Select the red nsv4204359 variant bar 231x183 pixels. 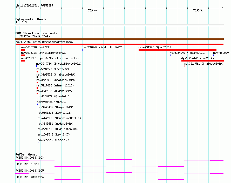point(119,44)
